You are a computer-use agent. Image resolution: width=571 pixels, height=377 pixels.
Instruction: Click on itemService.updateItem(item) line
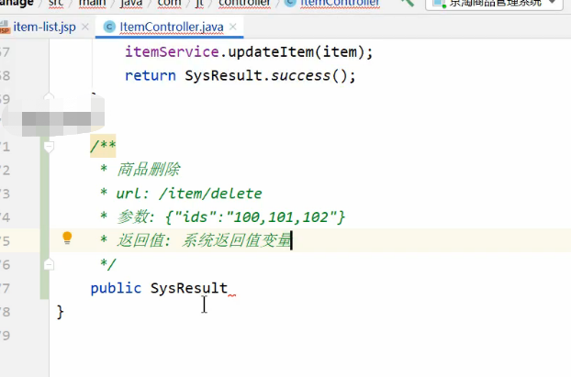[249, 52]
